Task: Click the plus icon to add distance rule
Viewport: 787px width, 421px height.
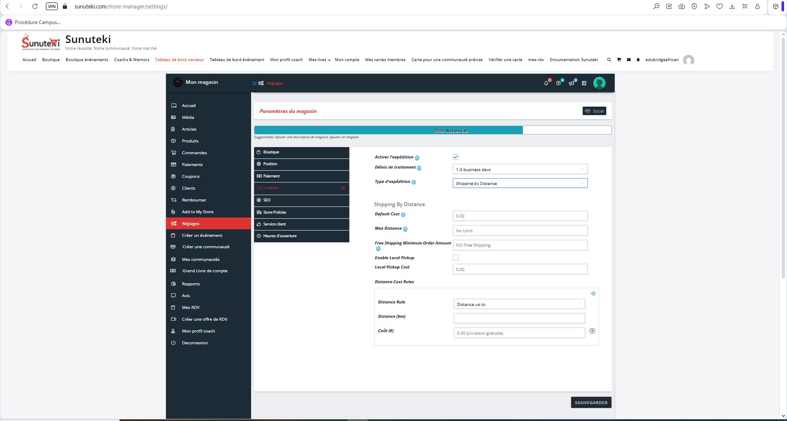Action: (x=592, y=331)
